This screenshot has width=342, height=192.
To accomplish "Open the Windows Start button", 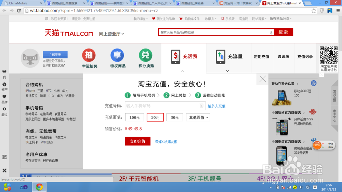I will [x=8, y=187].
